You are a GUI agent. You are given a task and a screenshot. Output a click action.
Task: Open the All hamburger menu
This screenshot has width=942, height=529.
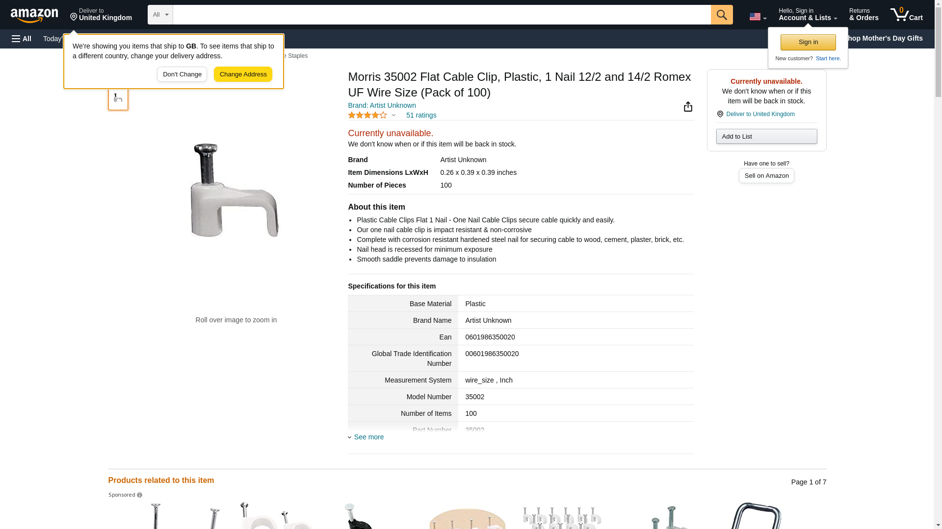tap(22, 39)
